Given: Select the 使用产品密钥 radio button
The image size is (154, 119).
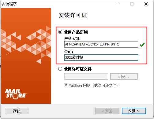Looking at the screenshot, I should pyautogui.click(x=60, y=32).
